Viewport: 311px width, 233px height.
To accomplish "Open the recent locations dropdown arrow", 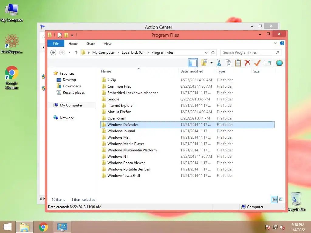I will pos(69,52).
